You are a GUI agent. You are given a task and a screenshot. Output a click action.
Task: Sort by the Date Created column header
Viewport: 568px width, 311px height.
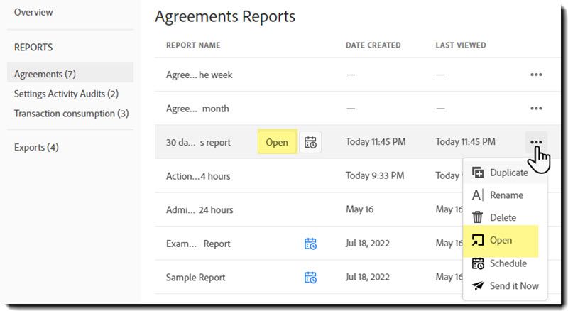(373, 45)
